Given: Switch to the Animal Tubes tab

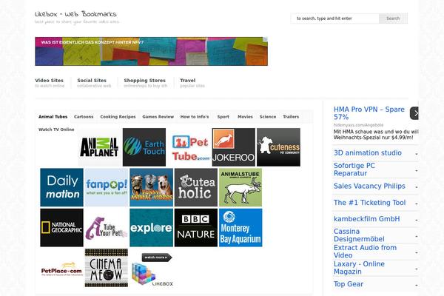Looking at the screenshot, I should (53, 117).
